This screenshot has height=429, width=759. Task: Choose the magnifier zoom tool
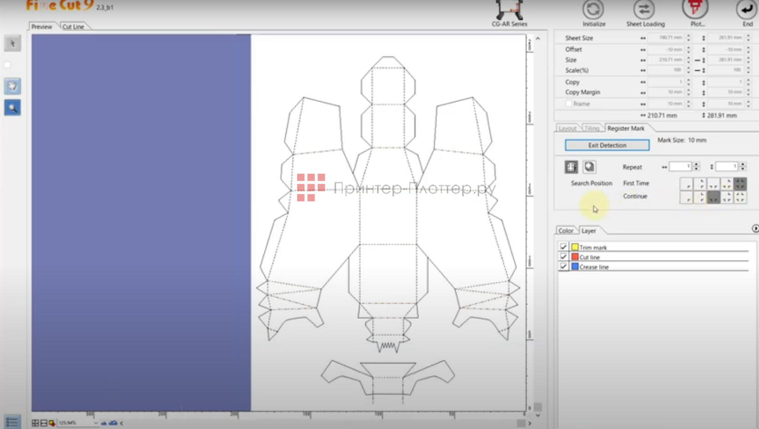pyautogui.click(x=12, y=108)
